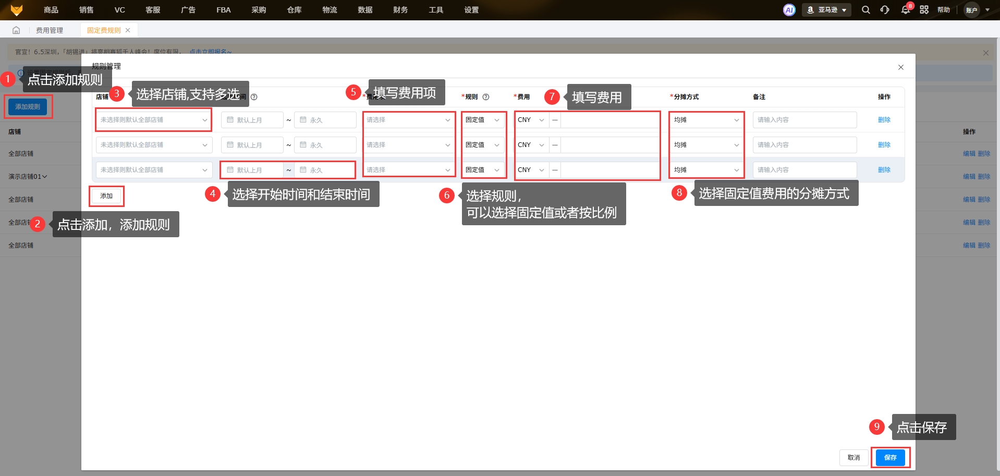Open the 亚马逊 platform switcher
The width and height of the screenshot is (1000, 476).
(x=826, y=10)
